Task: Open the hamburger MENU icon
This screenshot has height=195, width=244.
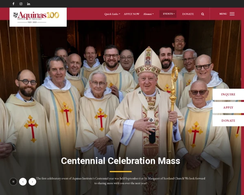Action: 232,14
